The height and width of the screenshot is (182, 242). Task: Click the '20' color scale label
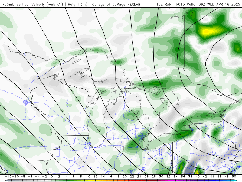click(125, 177)
